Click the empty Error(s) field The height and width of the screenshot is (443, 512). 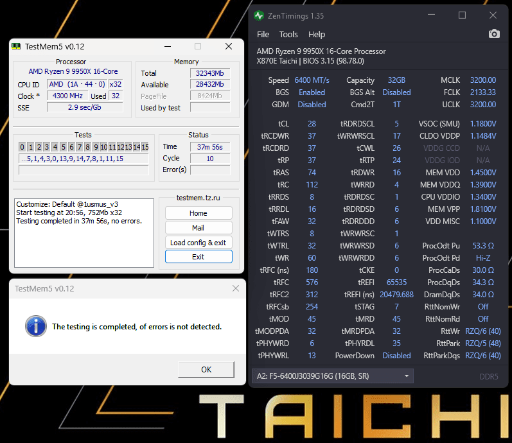210,169
